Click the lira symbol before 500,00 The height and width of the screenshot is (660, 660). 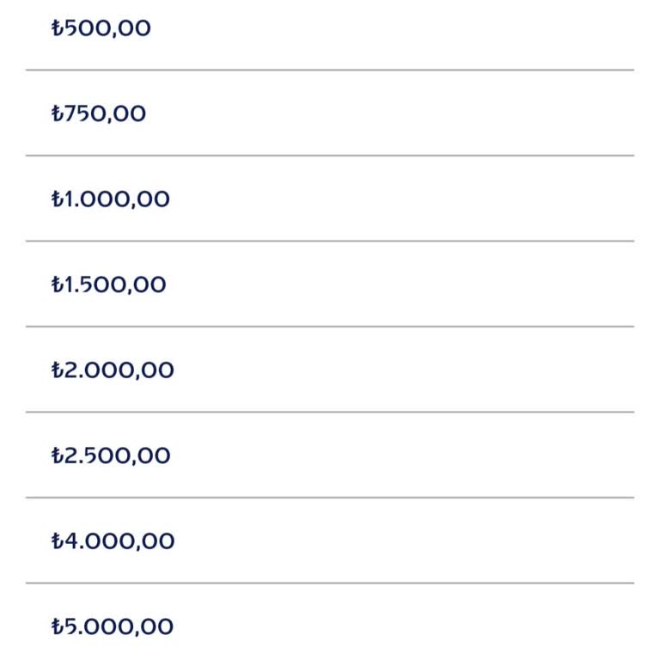coord(58,28)
